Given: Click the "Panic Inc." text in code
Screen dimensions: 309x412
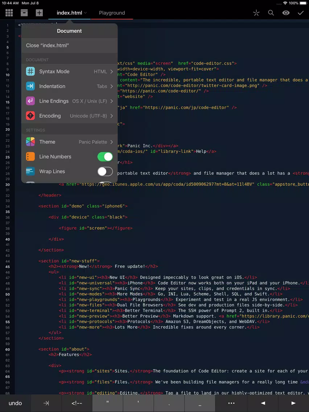Looking at the screenshot, I should click(140, 146).
